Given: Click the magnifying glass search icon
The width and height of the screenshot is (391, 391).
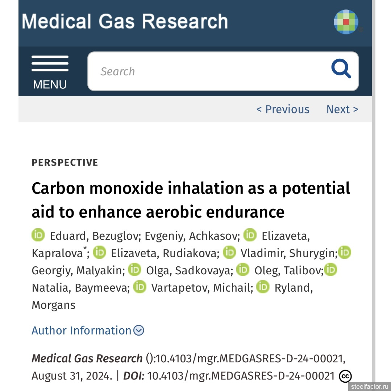Looking at the screenshot, I should [341, 68].
